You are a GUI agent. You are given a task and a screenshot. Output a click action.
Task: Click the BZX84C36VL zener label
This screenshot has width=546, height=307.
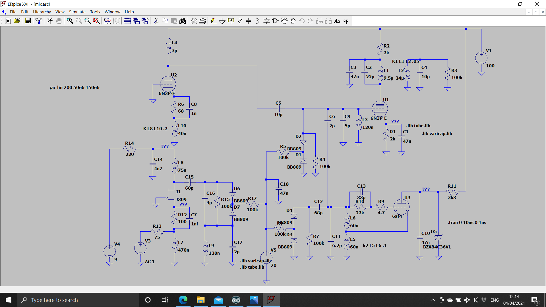[x=437, y=247]
